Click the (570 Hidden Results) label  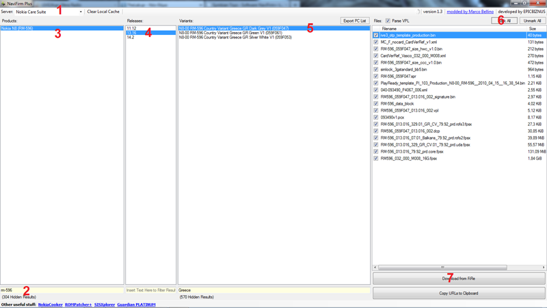click(x=197, y=297)
